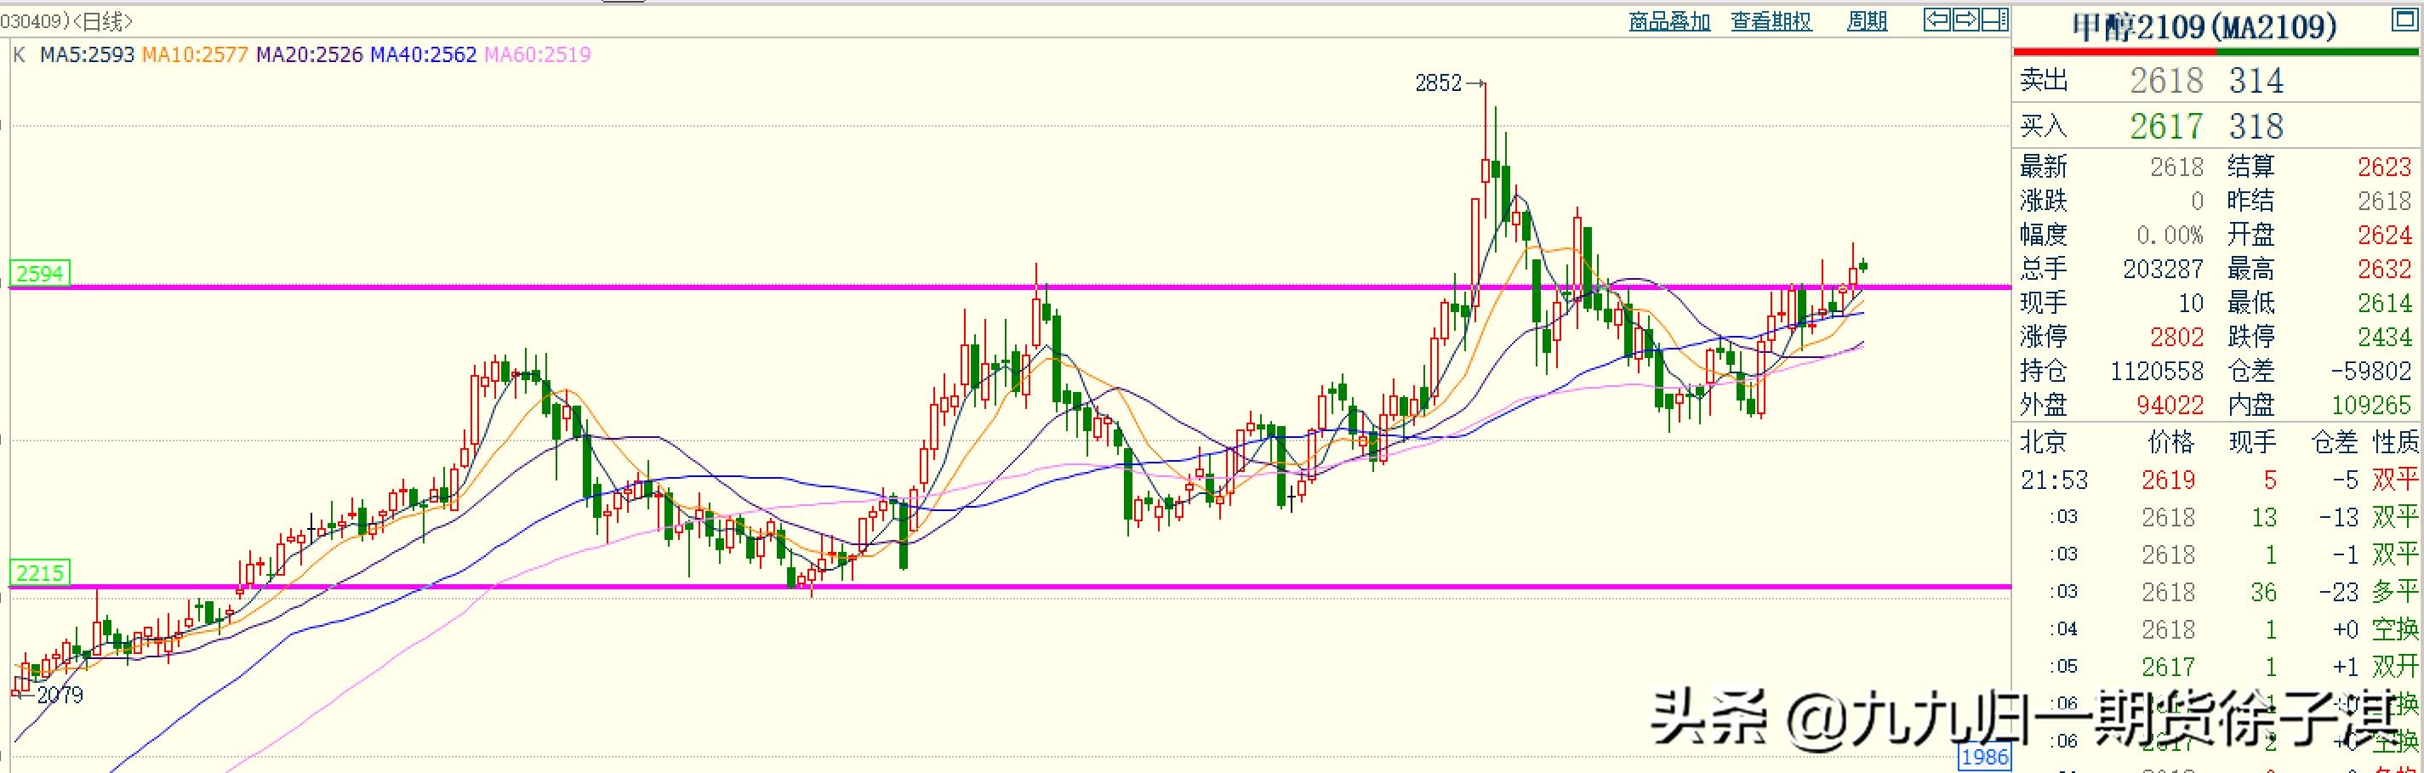Screen dimensions: 2424x773
Task: Select the 卖出 ask price row label
Action: pyautogui.click(x=2044, y=81)
